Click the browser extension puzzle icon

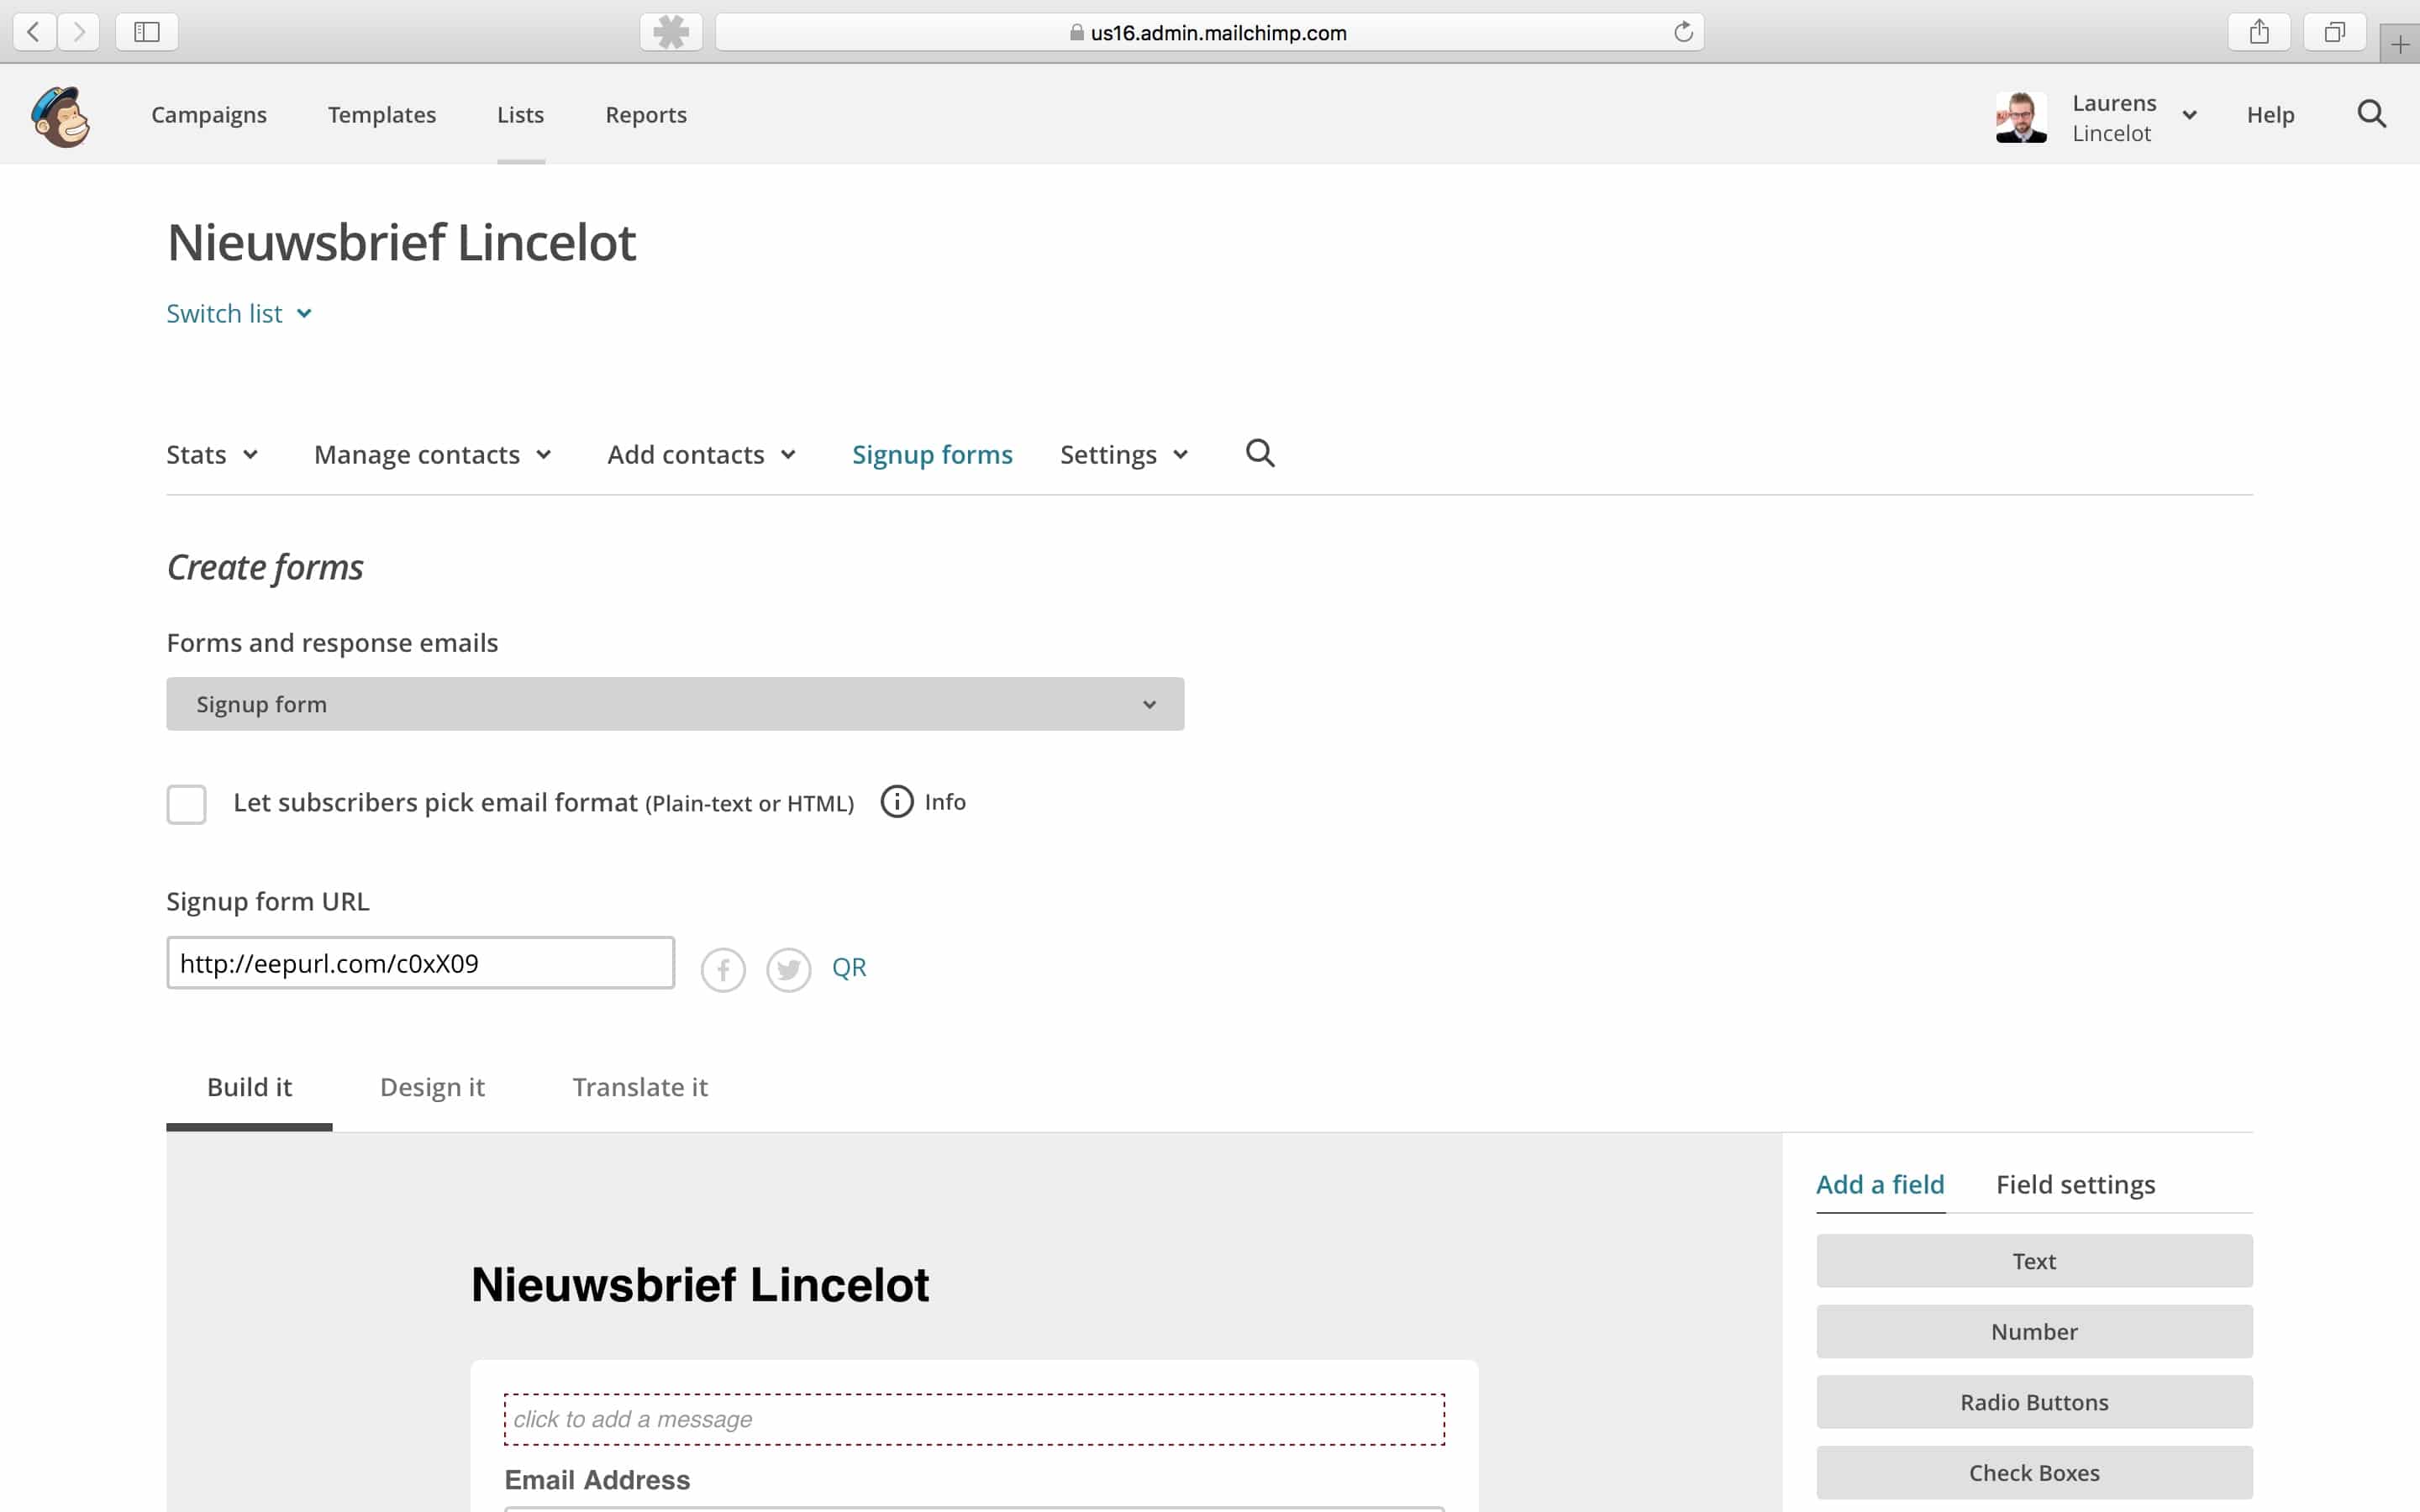click(x=671, y=32)
